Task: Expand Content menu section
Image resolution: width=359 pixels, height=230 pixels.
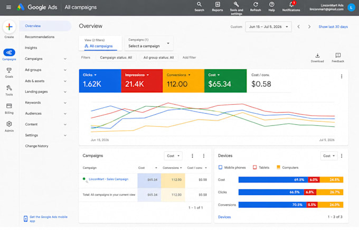Action: point(65,124)
